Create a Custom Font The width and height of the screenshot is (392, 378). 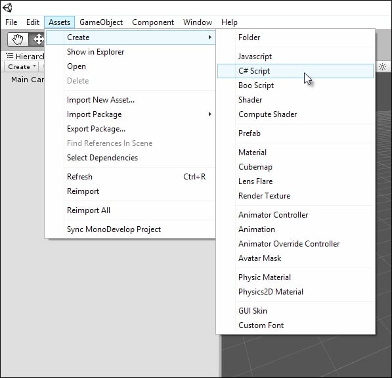point(295,325)
